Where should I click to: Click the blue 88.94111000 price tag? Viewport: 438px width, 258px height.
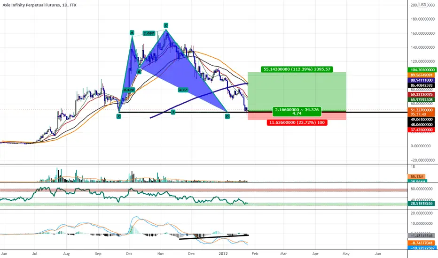[421, 80]
